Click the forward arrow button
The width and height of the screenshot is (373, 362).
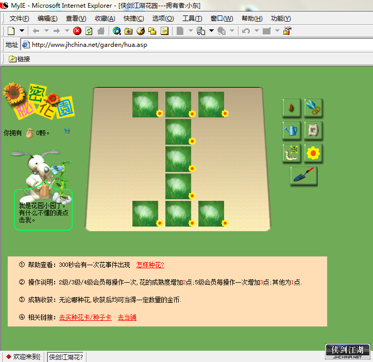[57, 31]
